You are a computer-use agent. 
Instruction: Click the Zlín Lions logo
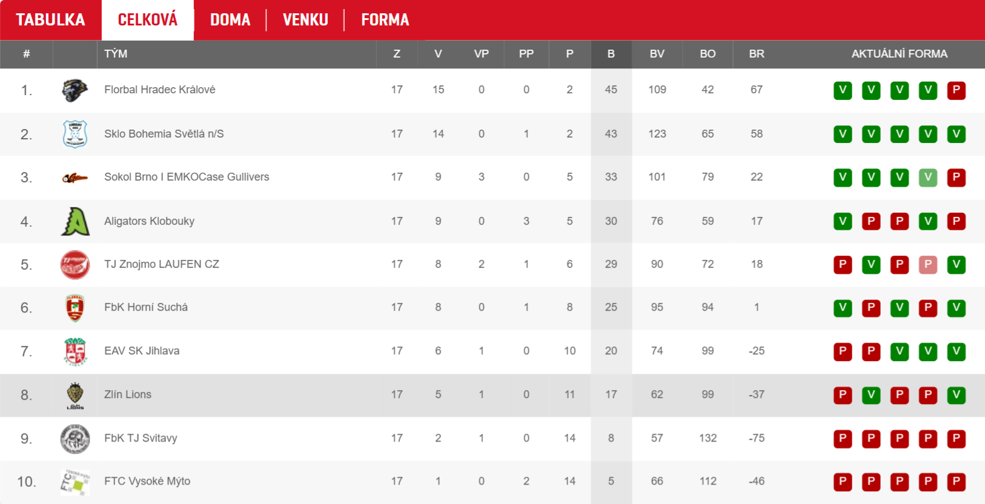click(x=75, y=395)
